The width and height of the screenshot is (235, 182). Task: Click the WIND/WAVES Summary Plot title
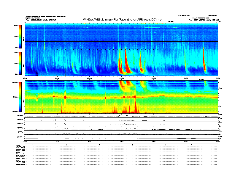[123, 20]
